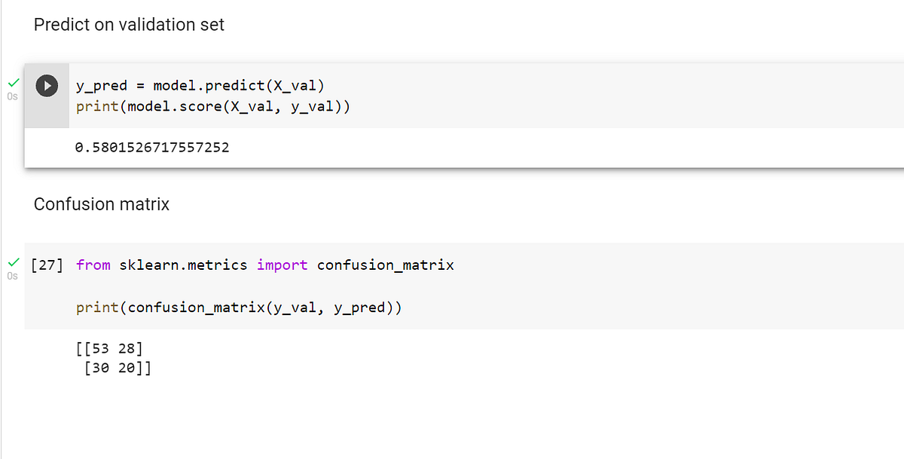
Task: Click the execution count [27] indicator
Action: pyautogui.click(x=47, y=265)
